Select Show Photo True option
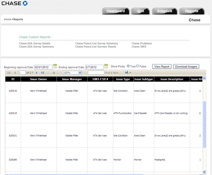 click(128, 66)
